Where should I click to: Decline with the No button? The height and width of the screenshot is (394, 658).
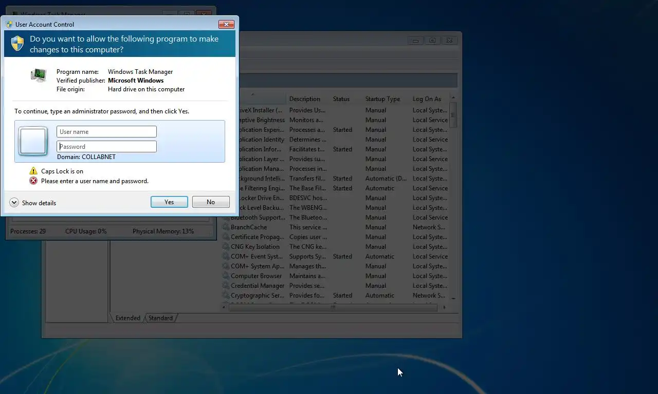pyautogui.click(x=211, y=202)
